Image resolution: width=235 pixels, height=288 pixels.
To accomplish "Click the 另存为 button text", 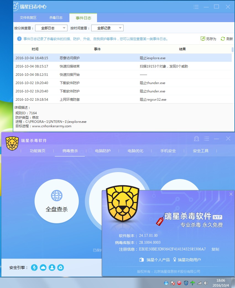I will click(211, 39).
